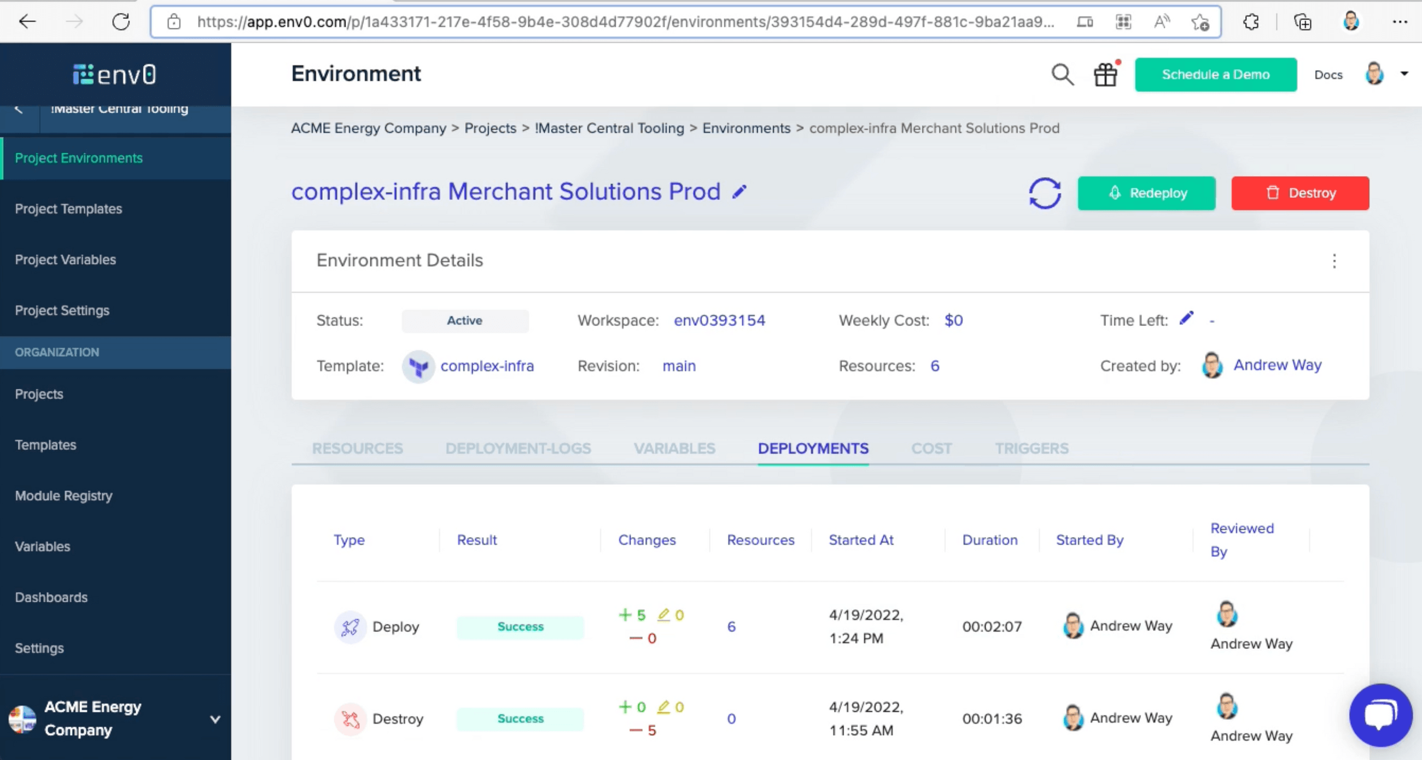Open the chat widget bubble
Viewport: 1422px width, 760px height.
[1380, 715]
